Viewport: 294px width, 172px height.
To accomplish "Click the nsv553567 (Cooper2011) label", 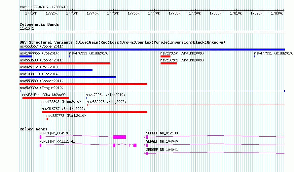I will coord(42,46).
